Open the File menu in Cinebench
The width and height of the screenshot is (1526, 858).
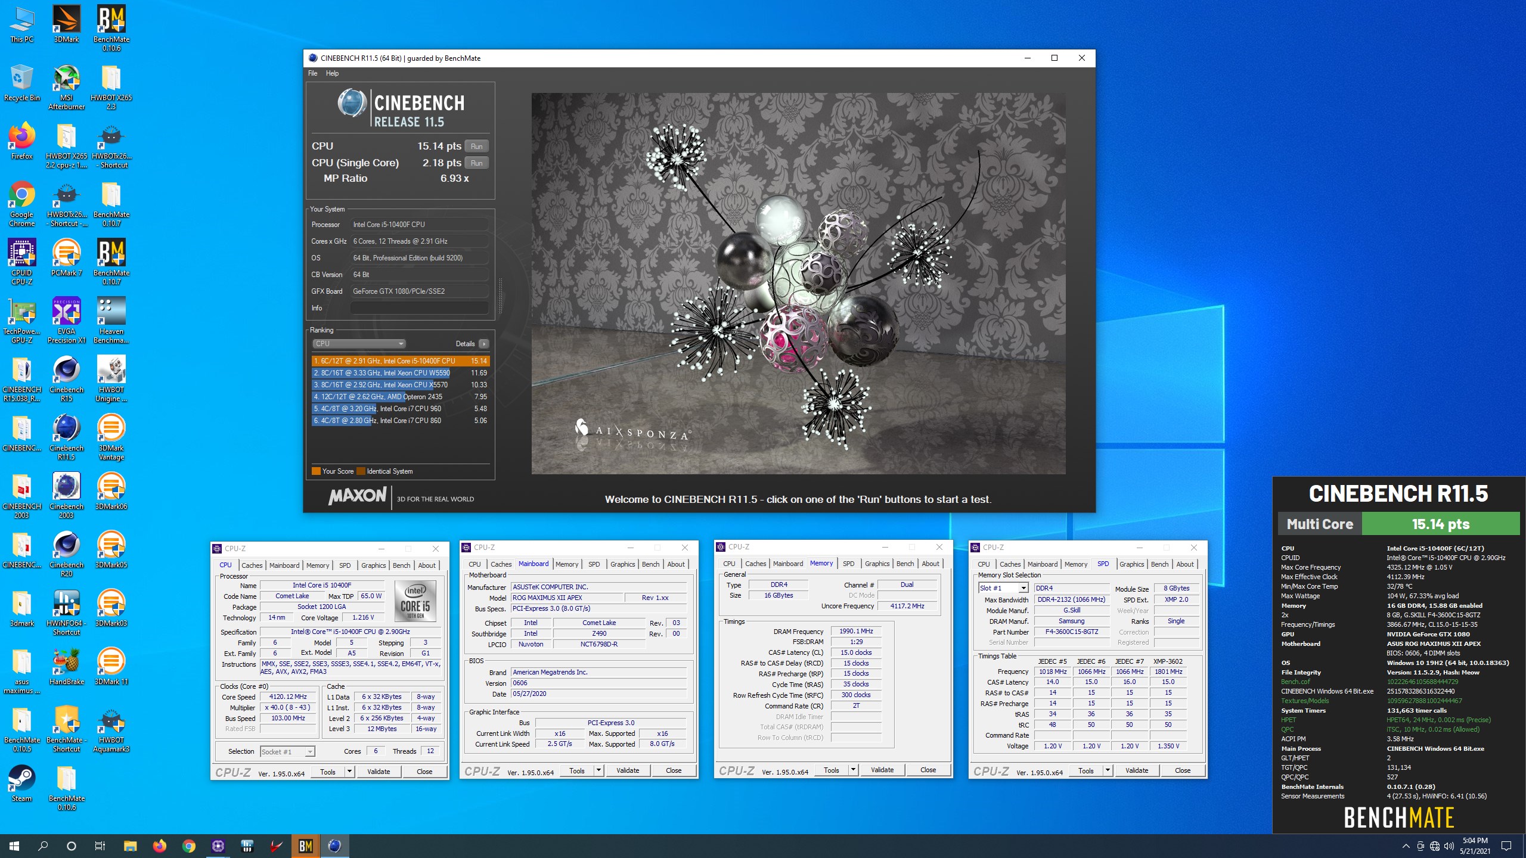point(312,73)
